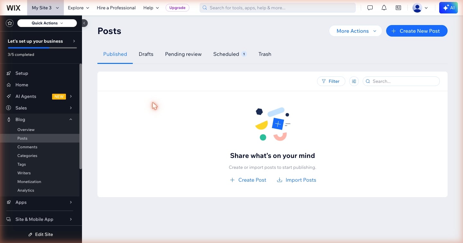Click the Sales dollar icon

tap(9, 108)
